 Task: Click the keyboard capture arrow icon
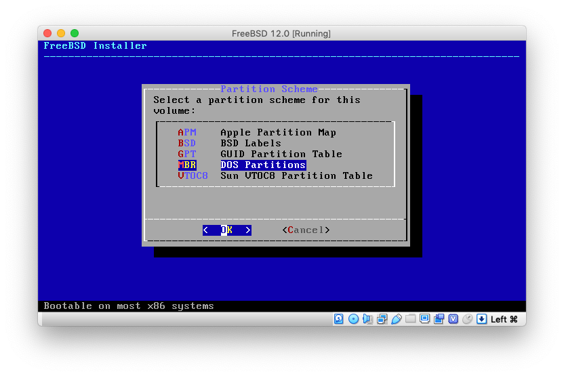pos(481,319)
